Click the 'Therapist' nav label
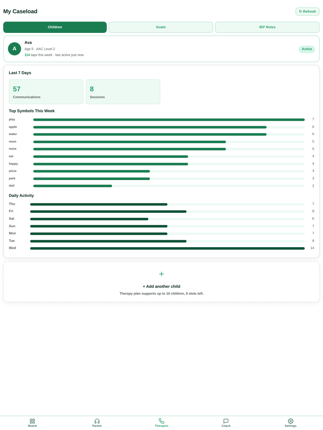This screenshot has width=323, height=430. click(161, 426)
